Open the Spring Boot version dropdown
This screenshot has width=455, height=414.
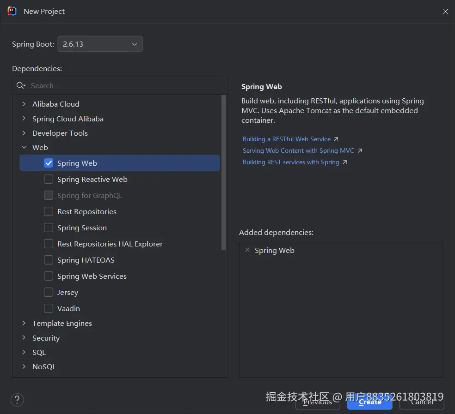pos(100,44)
